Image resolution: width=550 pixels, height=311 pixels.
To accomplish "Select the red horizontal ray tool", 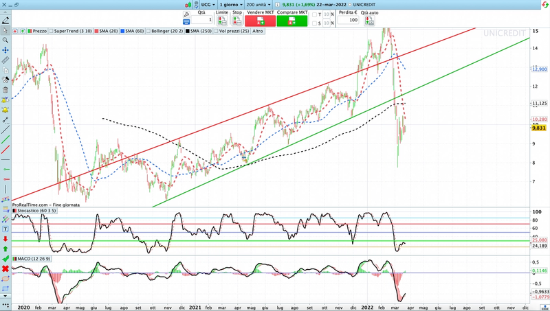I will click(x=5, y=179).
